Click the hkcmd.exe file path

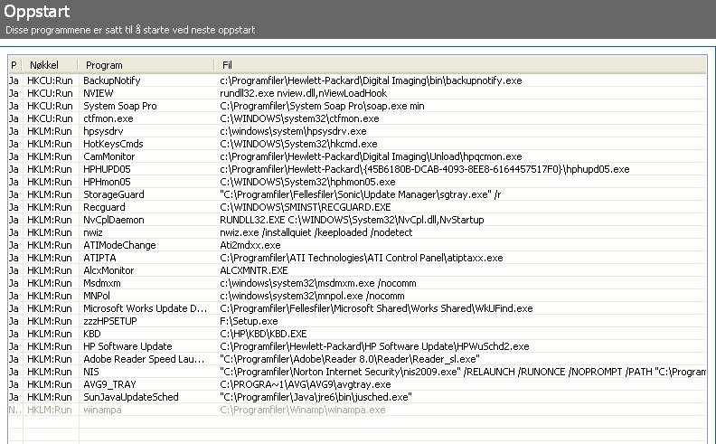(298, 144)
